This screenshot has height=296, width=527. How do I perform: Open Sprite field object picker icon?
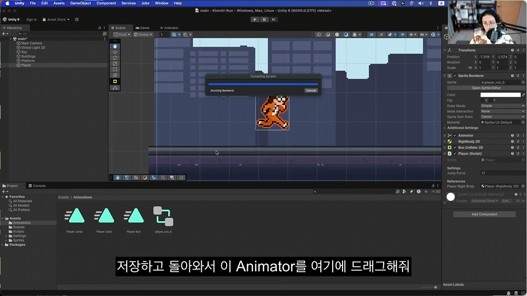click(523, 83)
